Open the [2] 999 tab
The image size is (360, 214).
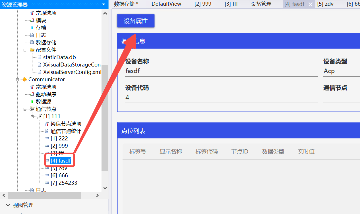click(203, 4)
